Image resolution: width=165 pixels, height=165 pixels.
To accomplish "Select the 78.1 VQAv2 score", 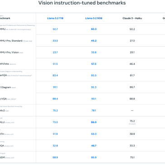I will click(94, 110).
